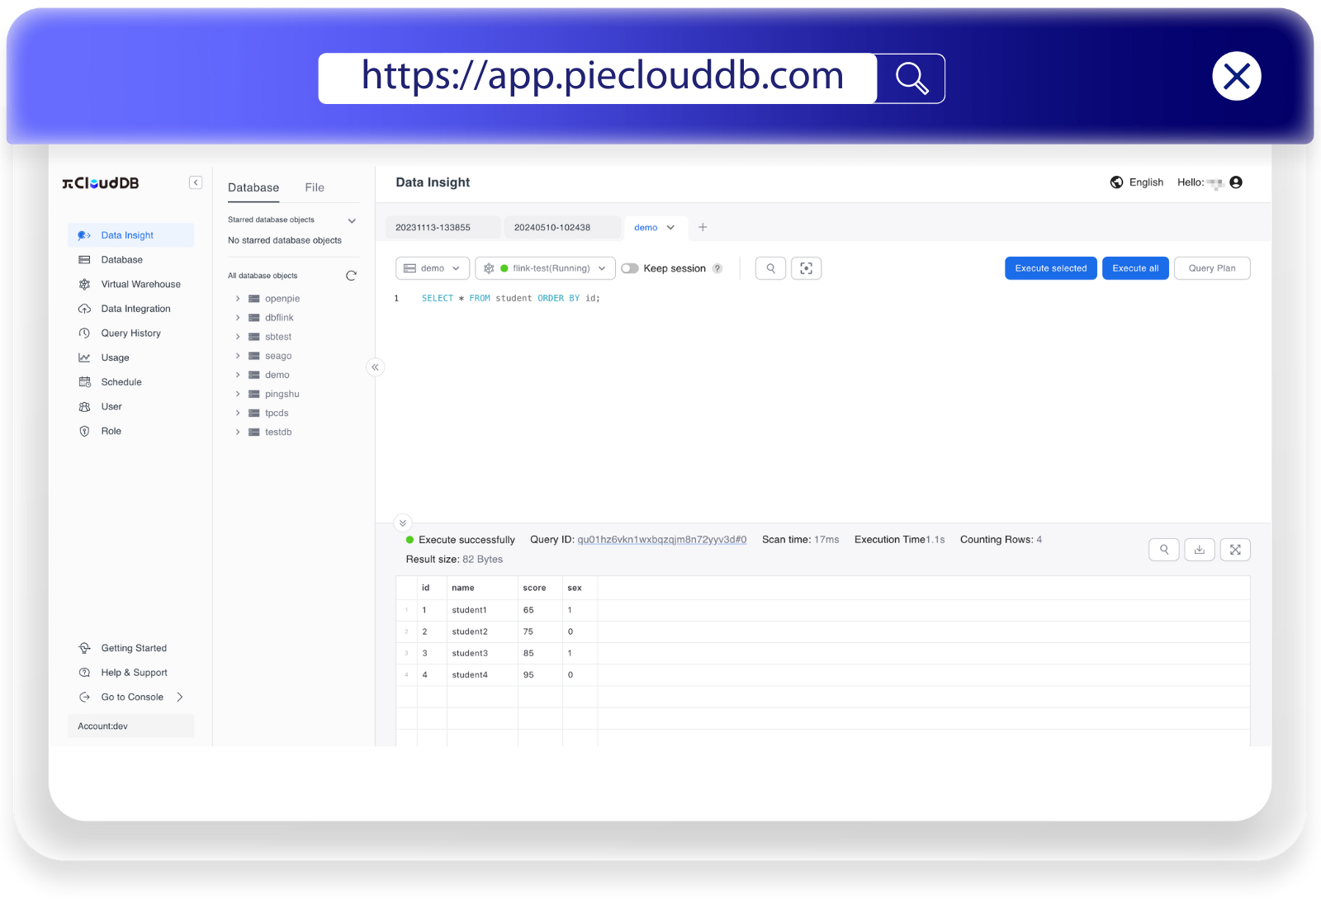Open the demo query tab dropdown

pyautogui.click(x=670, y=228)
